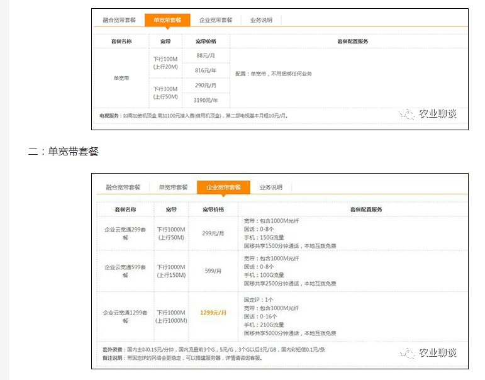Click the 套外资费 footnote line
The height and width of the screenshot is (380, 485).
(214, 350)
